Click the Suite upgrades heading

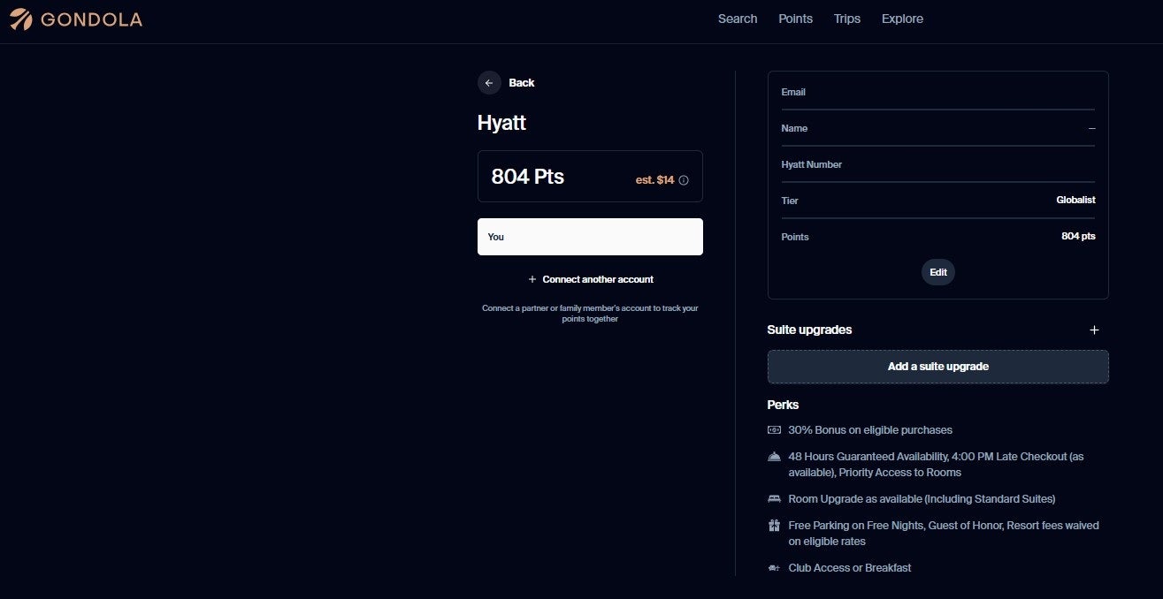[x=809, y=330]
